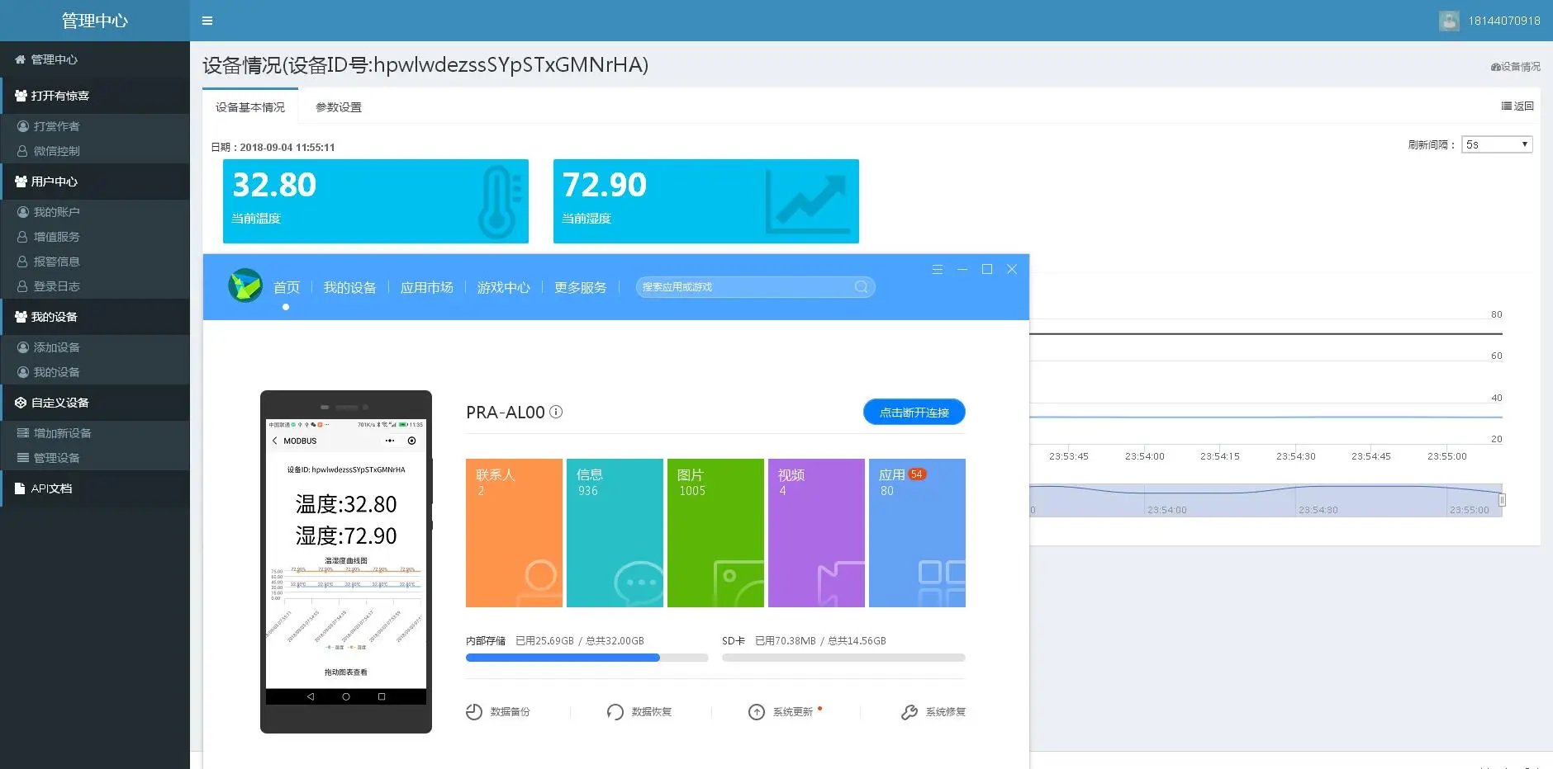The height and width of the screenshot is (769, 1553).
Task: Select the 设备基本情况 tab
Action: coord(250,107)
